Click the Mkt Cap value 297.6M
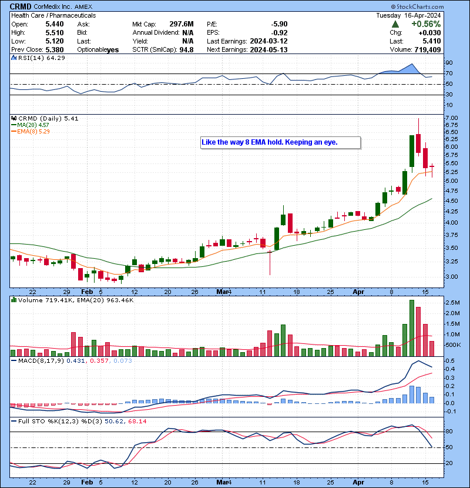 click(x=182, y=24)
